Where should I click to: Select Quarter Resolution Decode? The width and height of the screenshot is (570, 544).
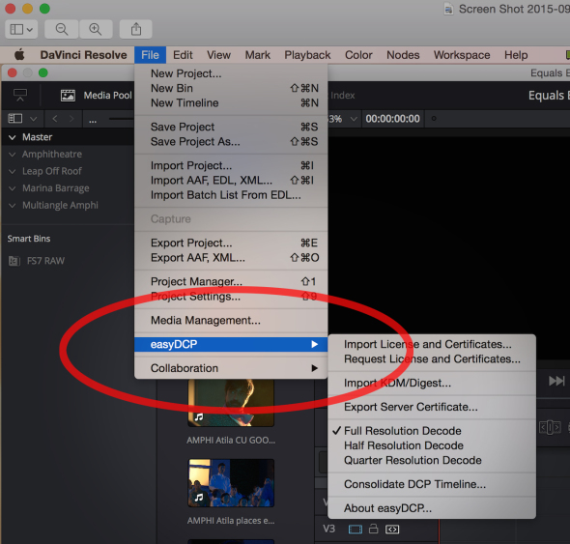pyautogui.click(x=432, y=460)
